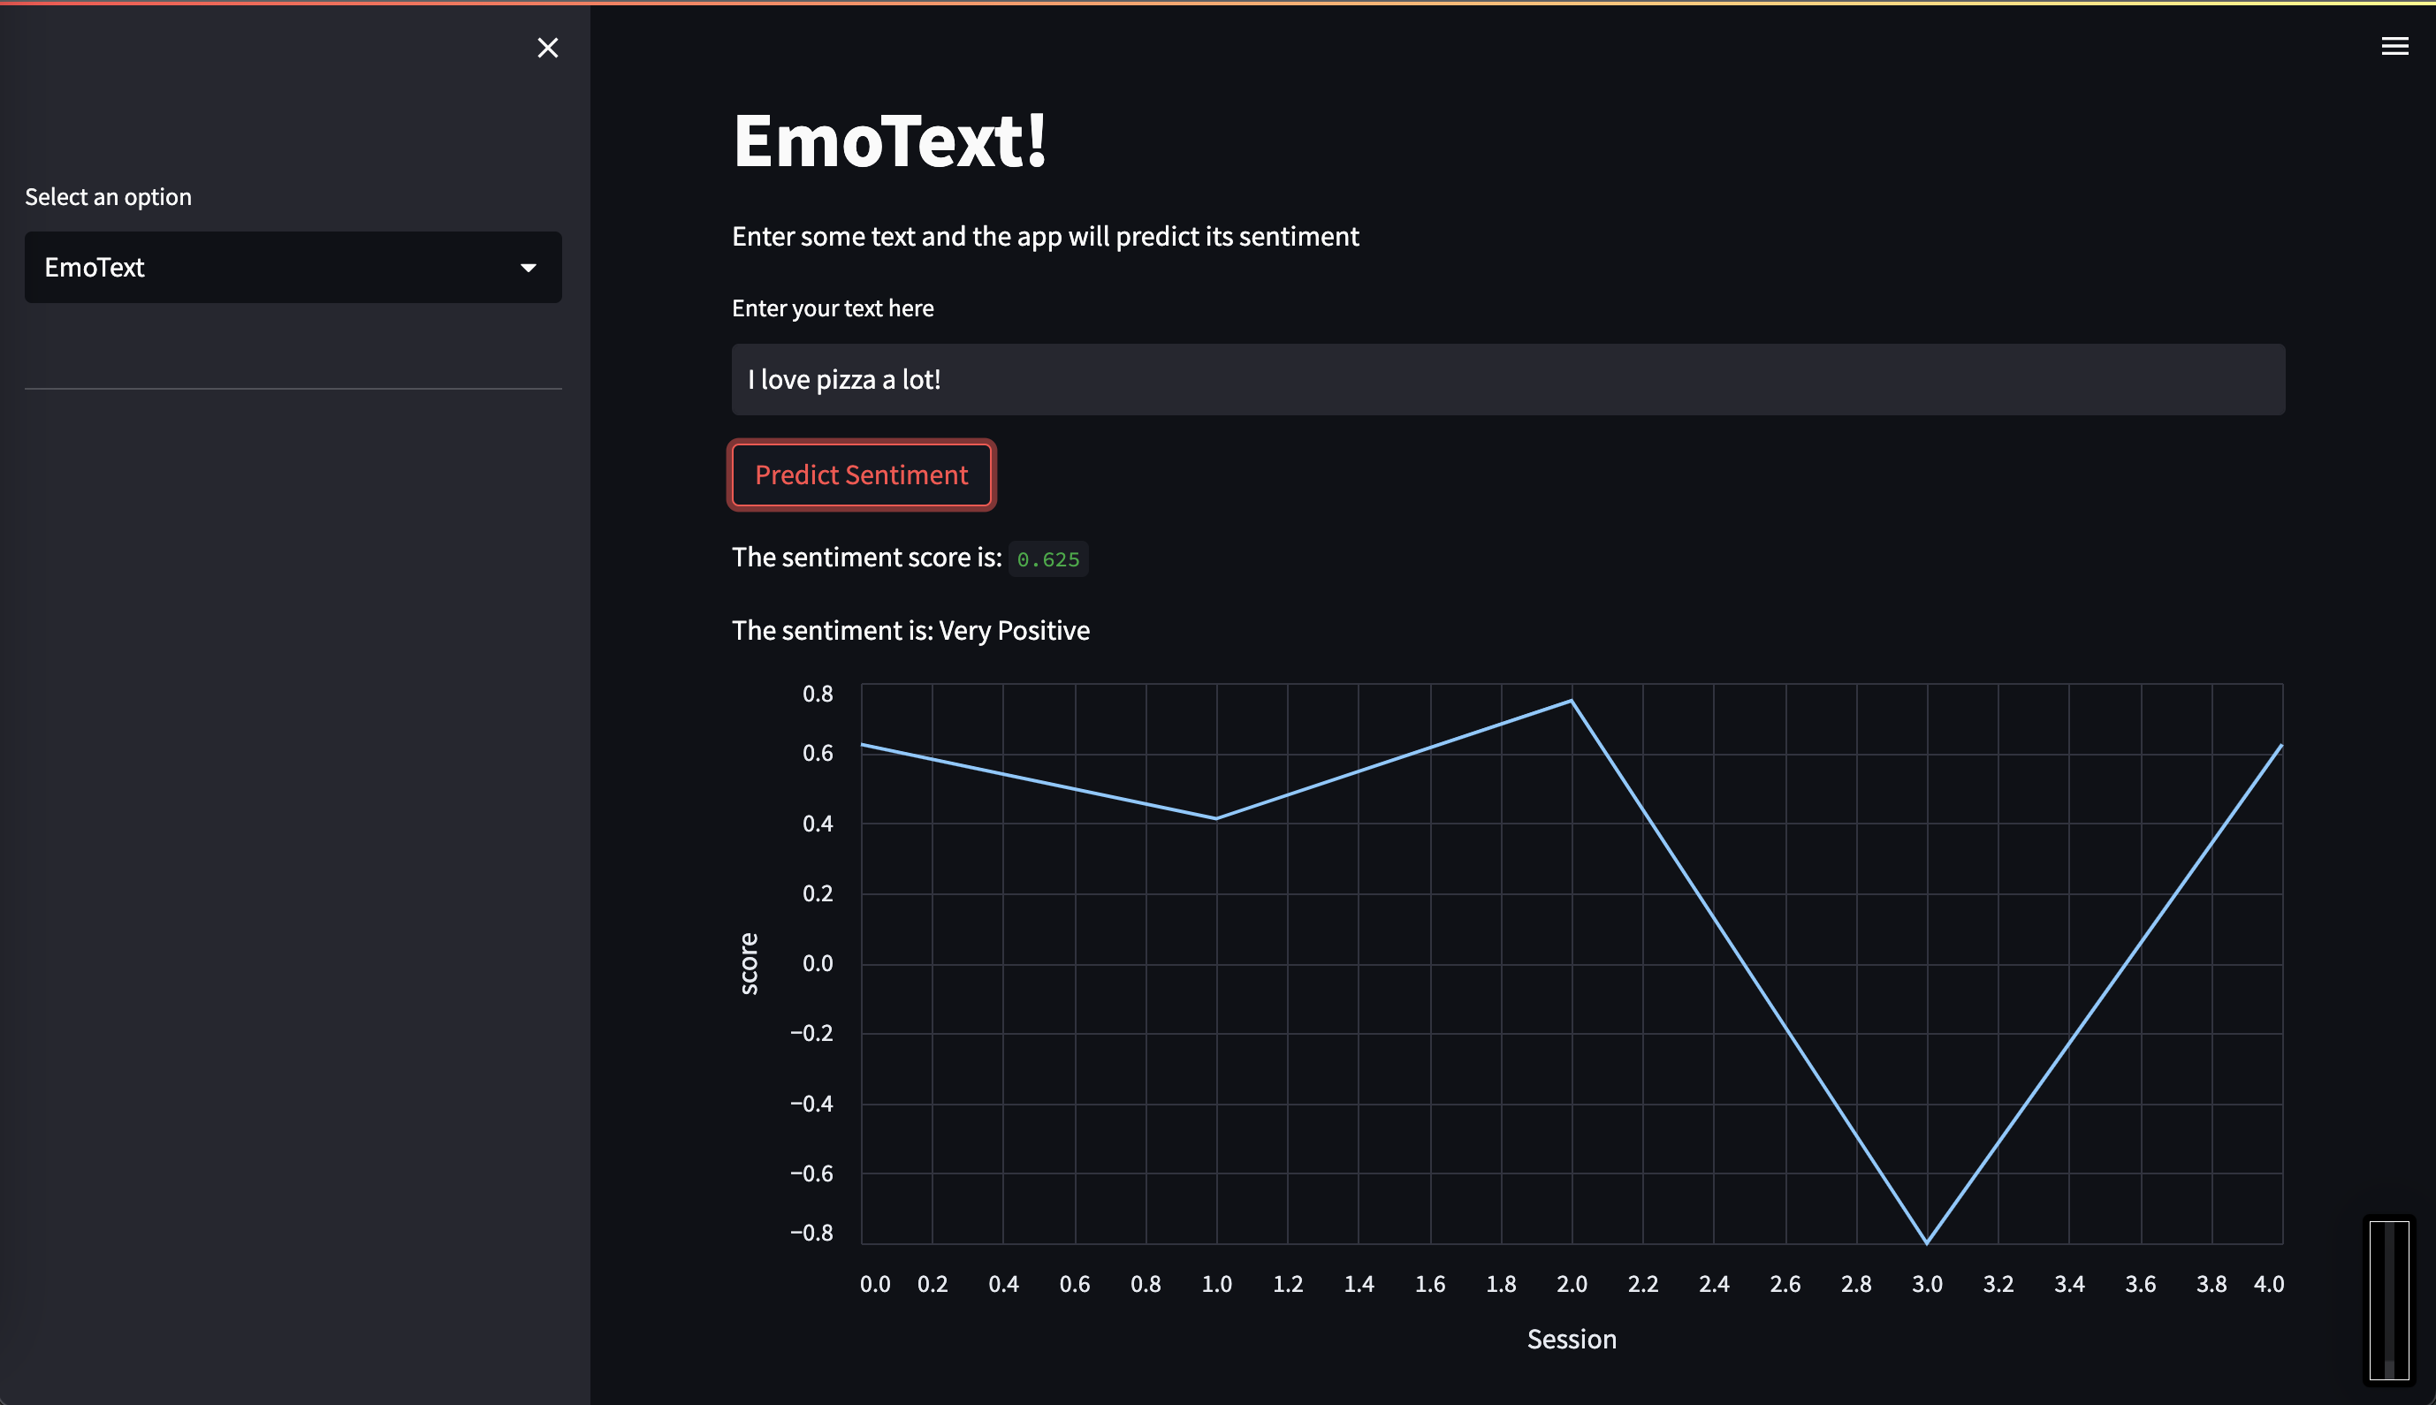Close the sidebar with the X icon
2436x1405 pixels.
tap(547, 48)
